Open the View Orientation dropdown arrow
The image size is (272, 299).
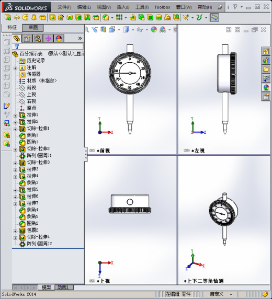click(119, 30)
